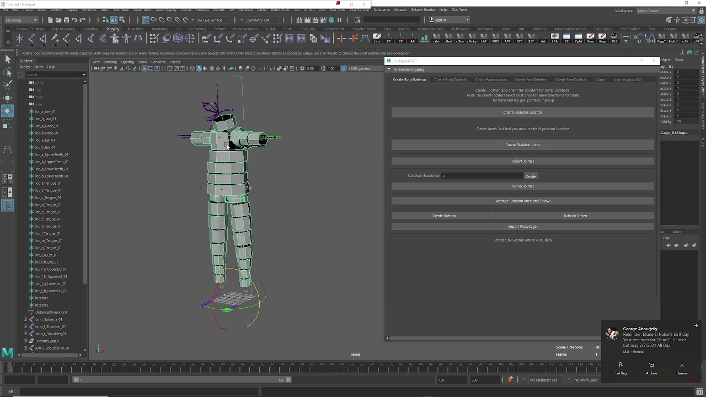Click Create Skeleton Joints button
The image size is (706, 397).
pos(523,145)
